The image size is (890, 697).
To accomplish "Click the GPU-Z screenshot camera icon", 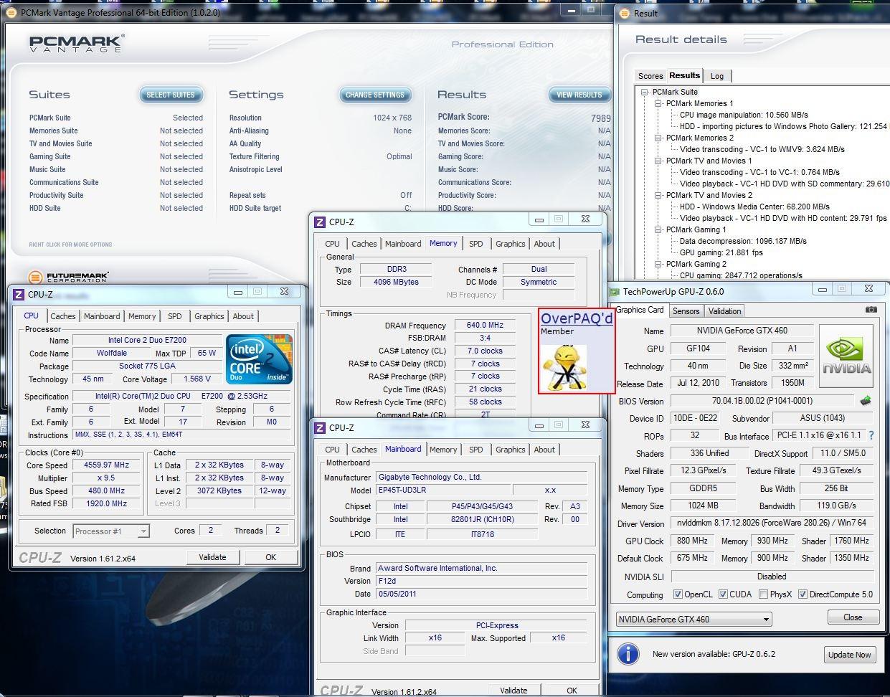I will 871,310.
